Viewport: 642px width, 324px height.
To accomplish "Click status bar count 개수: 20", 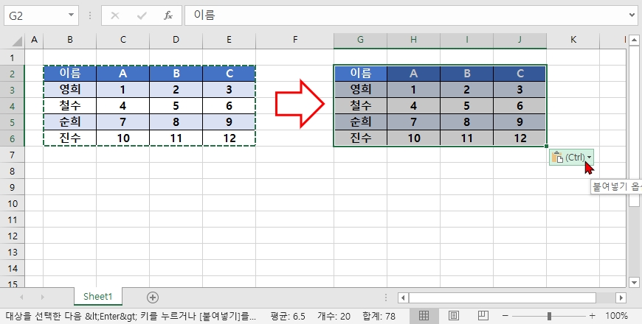I will pos(334,316).
